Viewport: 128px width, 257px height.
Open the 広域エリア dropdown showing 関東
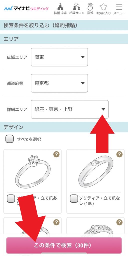tap(59, 57)
